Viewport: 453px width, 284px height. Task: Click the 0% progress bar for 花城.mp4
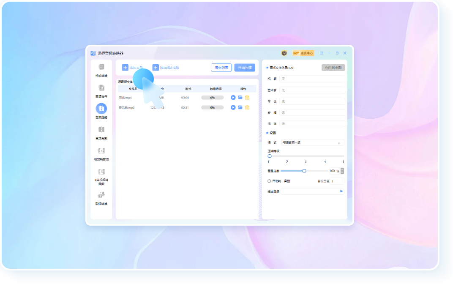pos(212,98)
